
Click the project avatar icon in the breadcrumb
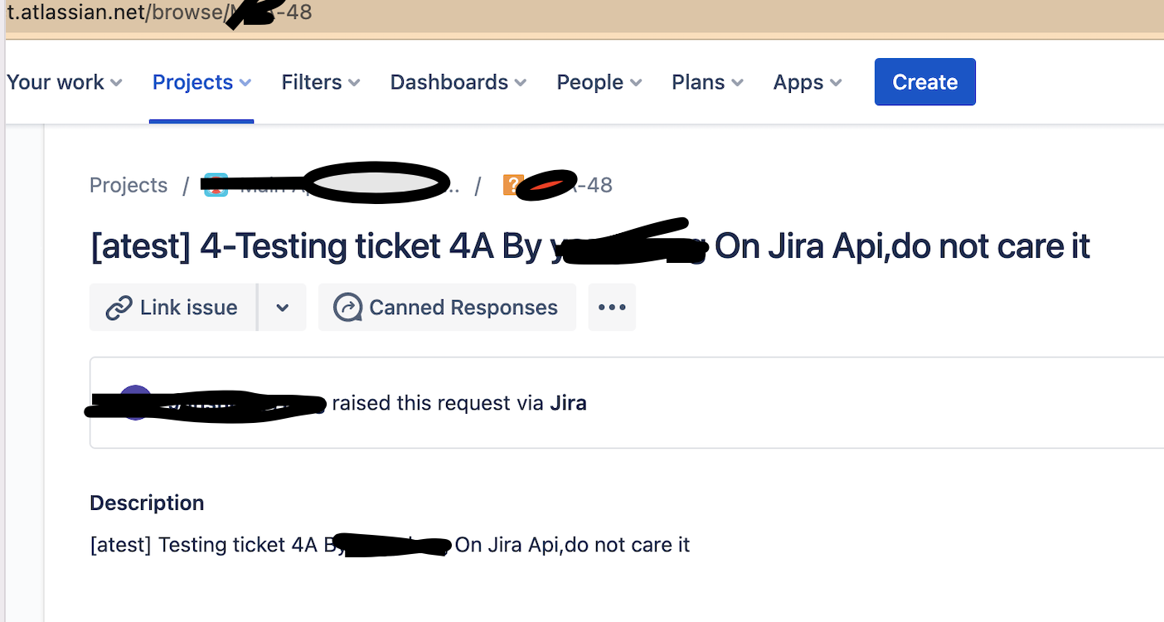tap(216, 184)
